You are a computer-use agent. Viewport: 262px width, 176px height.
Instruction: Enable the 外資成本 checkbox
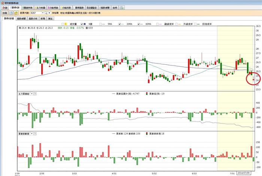[x=176, y=24]
